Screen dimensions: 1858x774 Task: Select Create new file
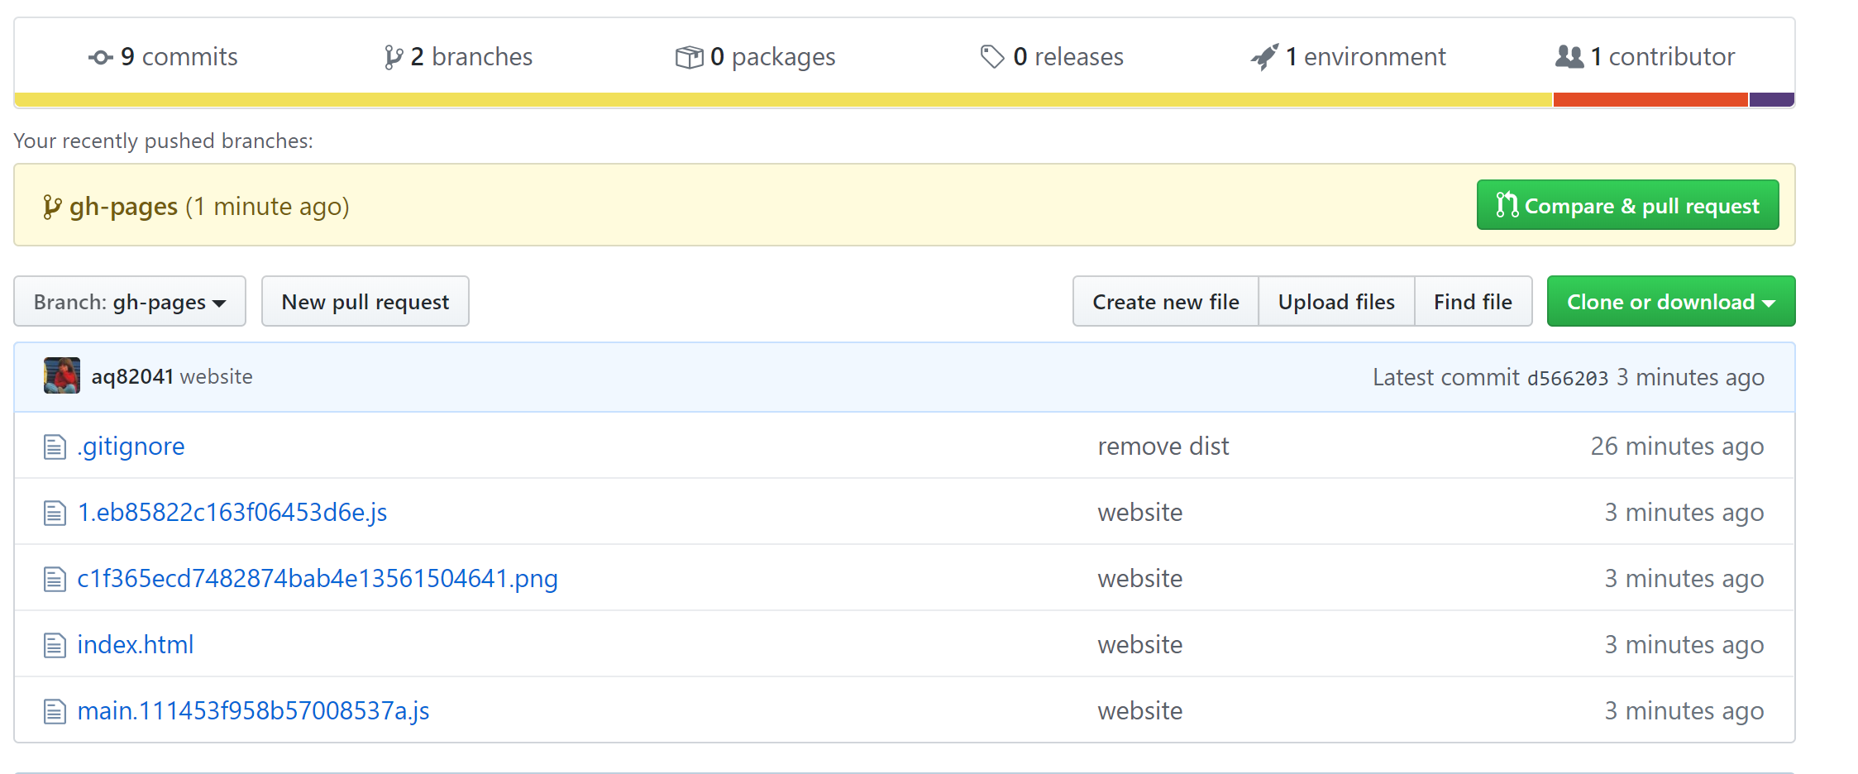(x=1165, y=302)
